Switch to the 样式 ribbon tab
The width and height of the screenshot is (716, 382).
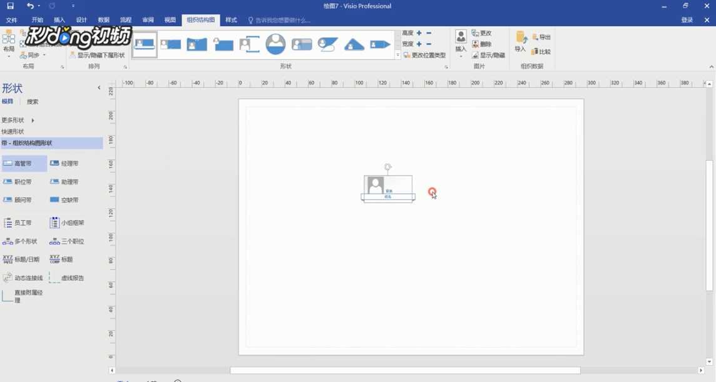tap(231, 20)
